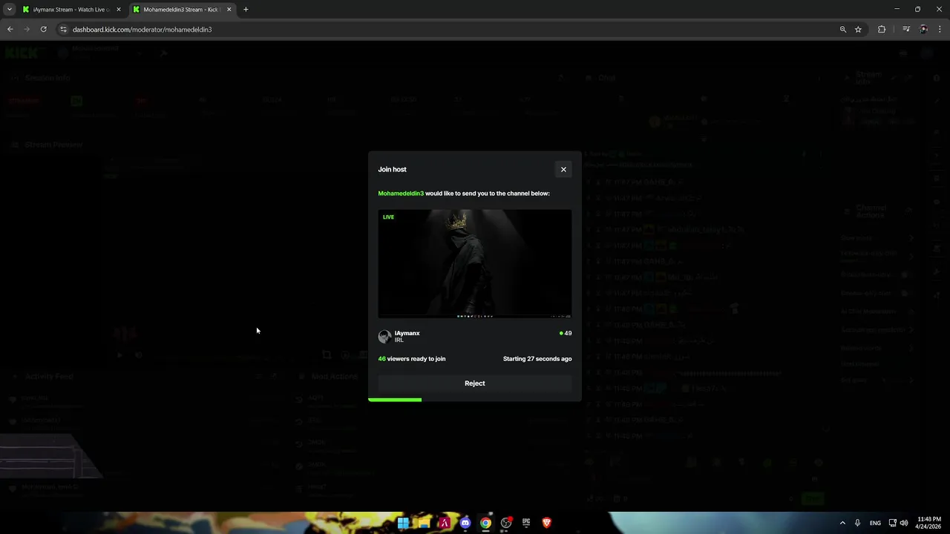Reject the host invitation
The image size is (950, 534).
pyautogui.click(x=475, y=383)
